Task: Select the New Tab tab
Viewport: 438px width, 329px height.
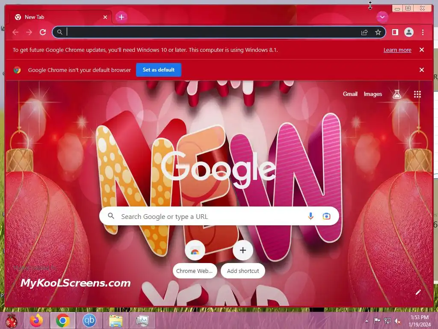Action: click(61, 17)
